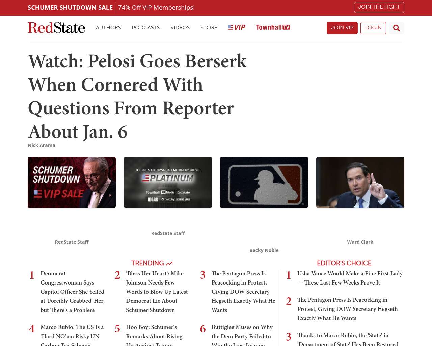Click the RedState logo
The width and height of the screenshot is (432, 346).
(56, 28)
